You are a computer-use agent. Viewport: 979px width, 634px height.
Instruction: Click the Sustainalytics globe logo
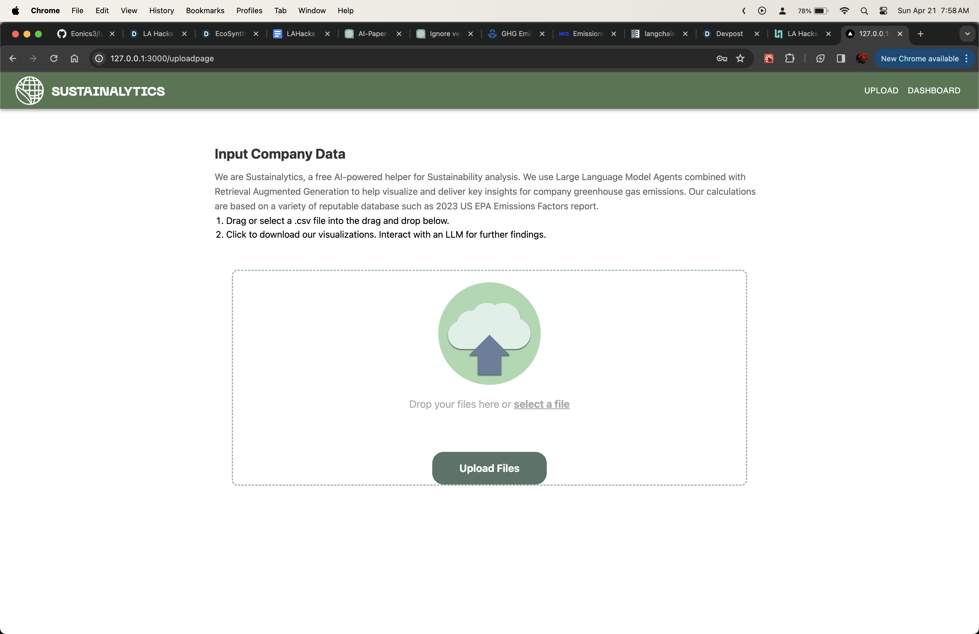pos(29,90)
